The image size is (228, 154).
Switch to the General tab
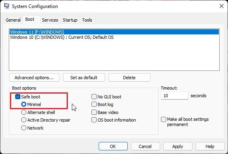[13, 20]
